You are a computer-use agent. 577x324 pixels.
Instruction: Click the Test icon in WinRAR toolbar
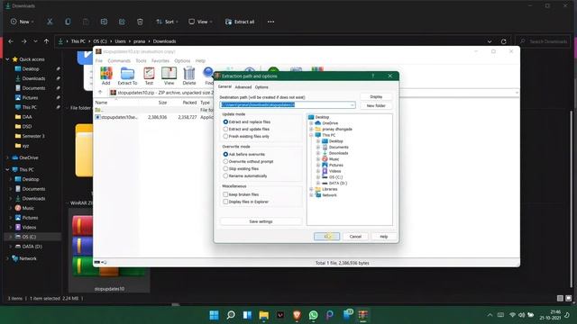[x=149, y=76]
